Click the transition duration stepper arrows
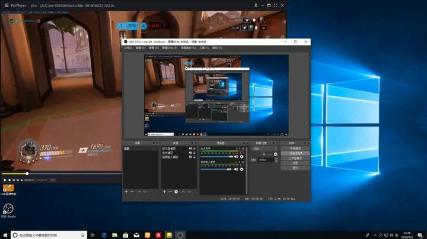The width and height of the screenshot is (427, 239). pos(276,160)
